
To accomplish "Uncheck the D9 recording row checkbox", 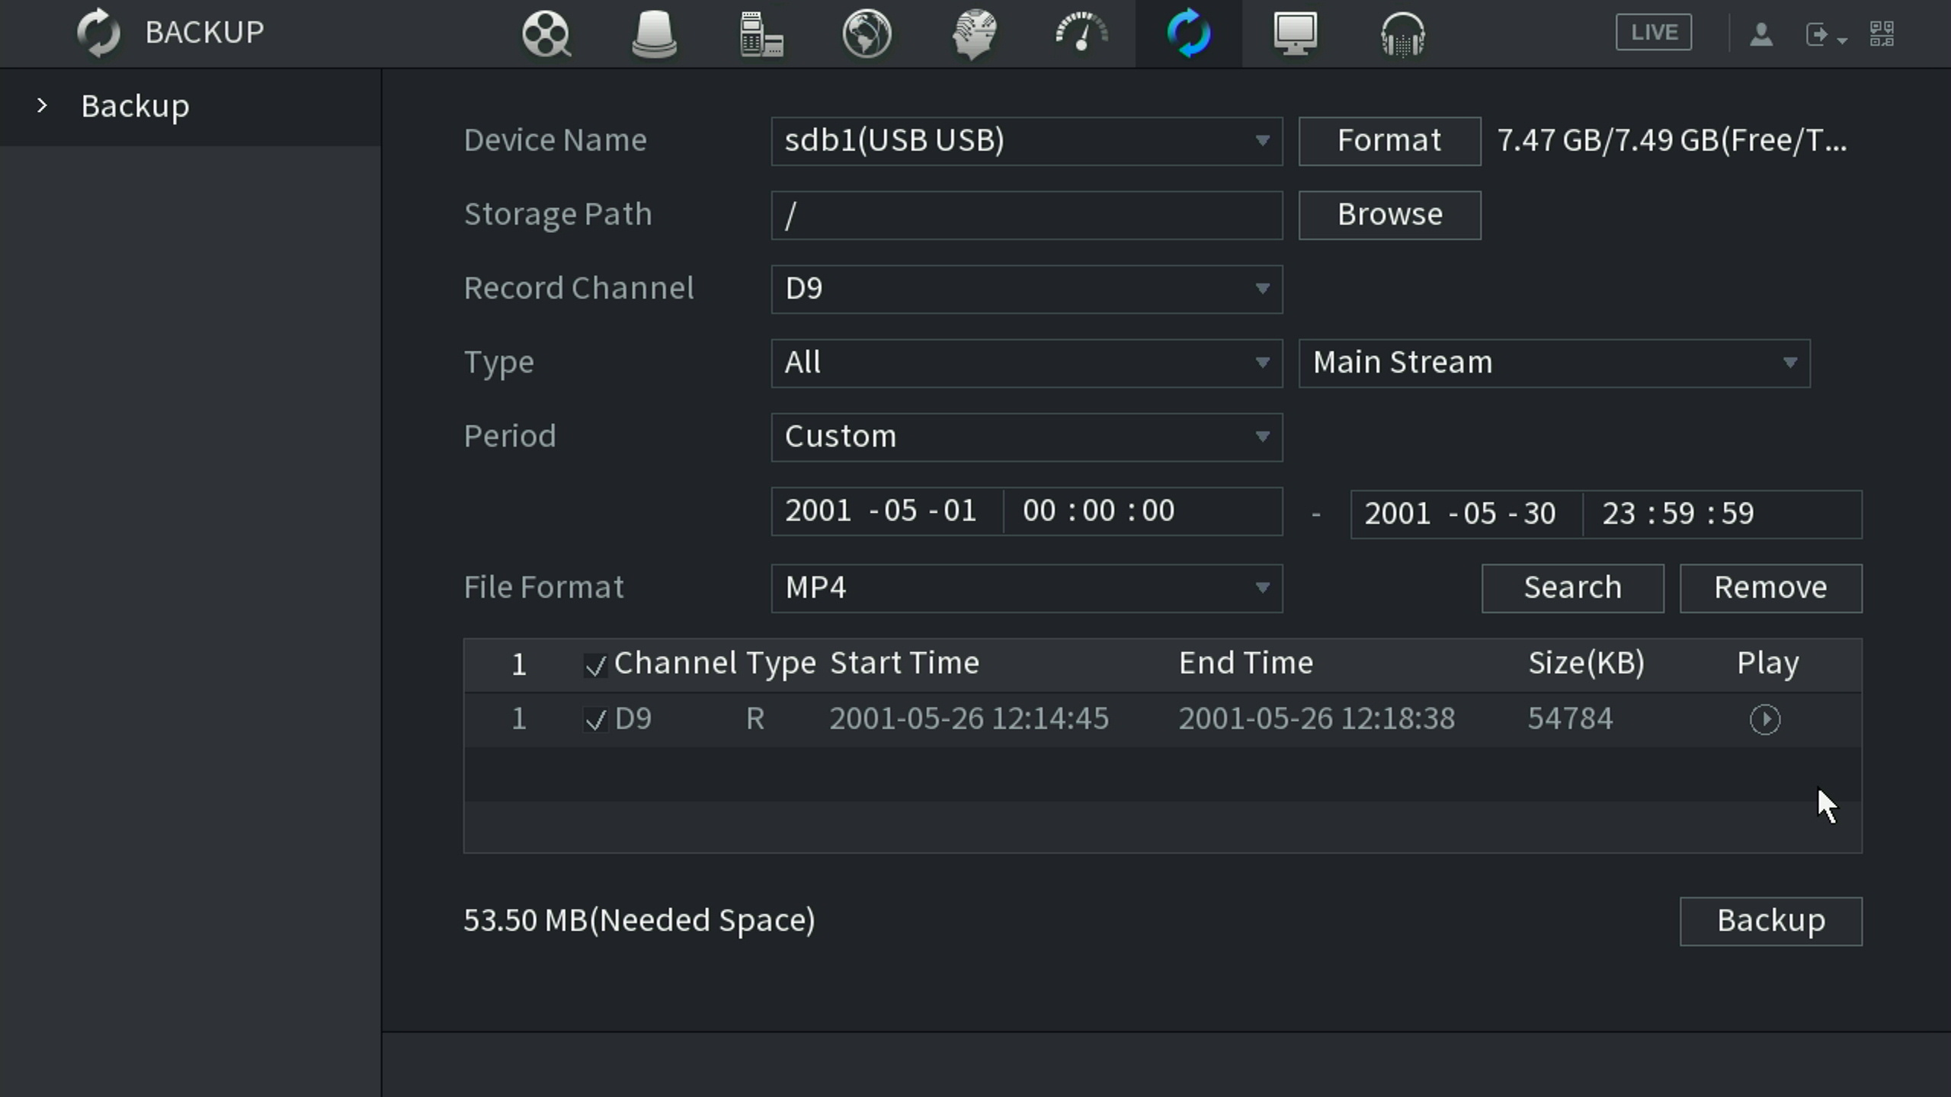I will pos(595,719).
